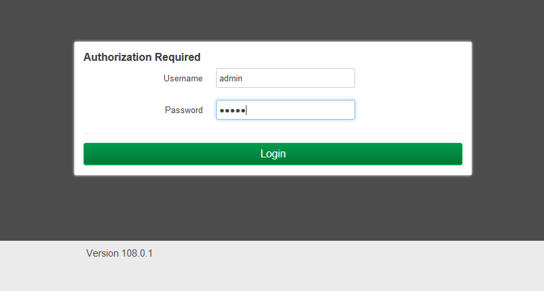544x291 pixels.
Task: Click the masked password dots
Action: (232, 110)
